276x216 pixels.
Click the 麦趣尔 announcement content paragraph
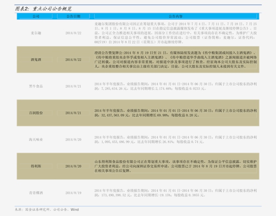(x=175, y=33)
